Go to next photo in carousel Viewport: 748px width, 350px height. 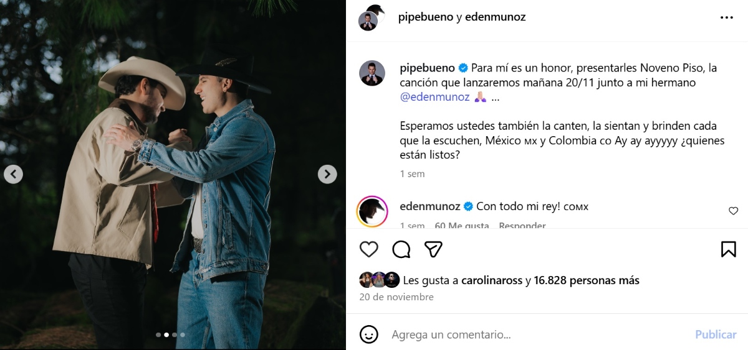pyautogui.click(x=327, y=174)
